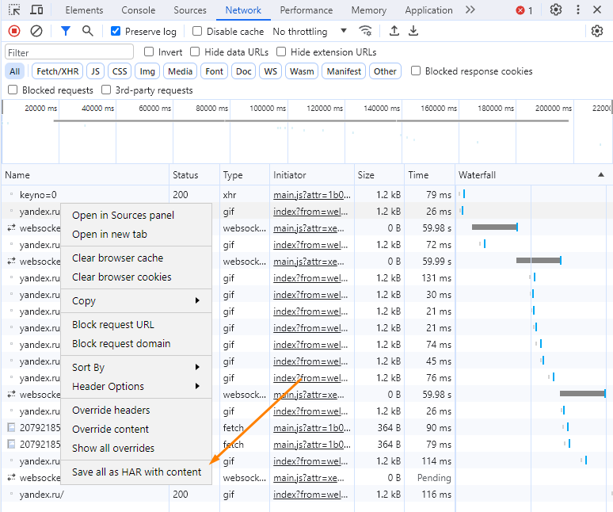613x512 pixels.
Task: Toggle the device toolbar icon
Action: click(x=36, y=10)
